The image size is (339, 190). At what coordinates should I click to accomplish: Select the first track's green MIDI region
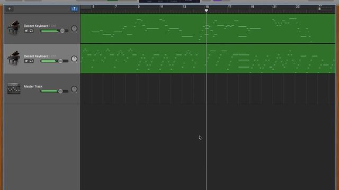click(x=208, y=28)
